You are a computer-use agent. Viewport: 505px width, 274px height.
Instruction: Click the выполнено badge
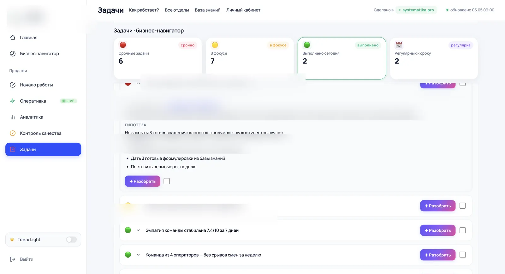coord(368,45)
